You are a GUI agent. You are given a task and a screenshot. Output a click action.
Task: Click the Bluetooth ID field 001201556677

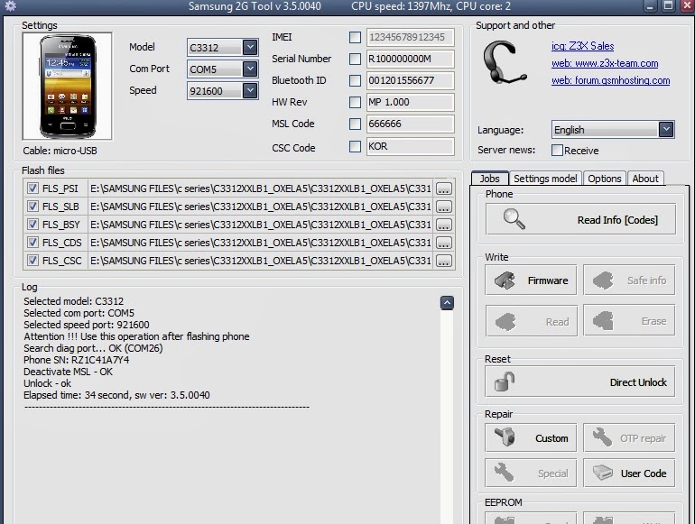click(411, 80)
